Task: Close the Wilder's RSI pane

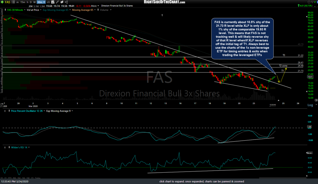Action: click(5, 147)
